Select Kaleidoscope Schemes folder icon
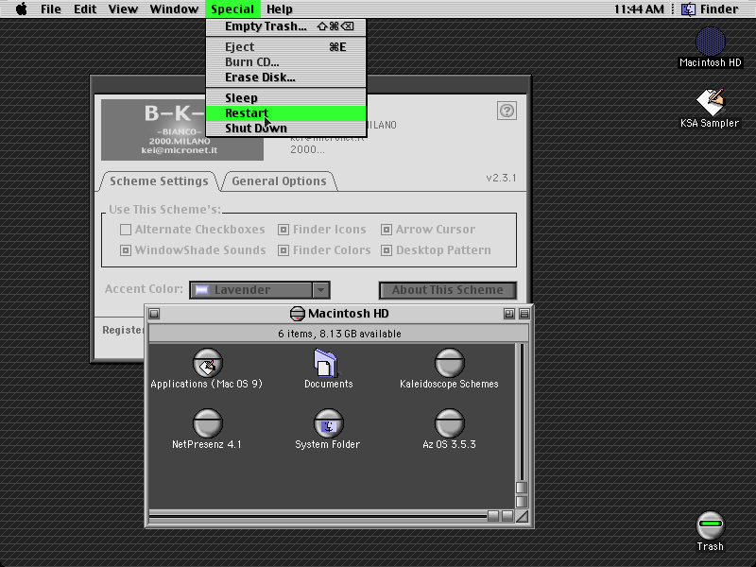The height and width of the screenshot is (567, 756). tap(450, 363)
